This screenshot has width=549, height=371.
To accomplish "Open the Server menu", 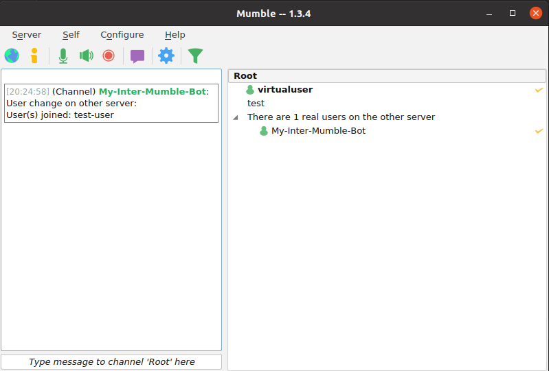I will pyautogui.click(x=27, y=35).
